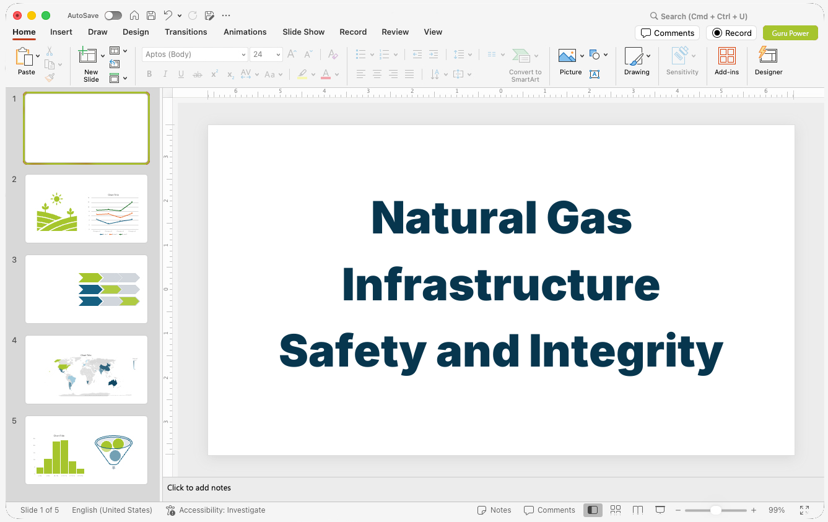Click the text highlight color button
The height and width of the screenshot is (522, 828).
tap(302, 74)
